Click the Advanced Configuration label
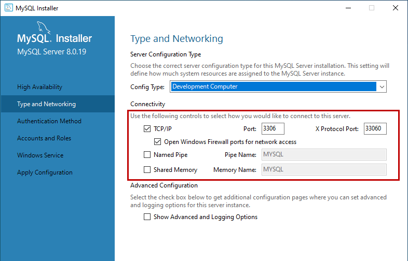 coord(164,185)
